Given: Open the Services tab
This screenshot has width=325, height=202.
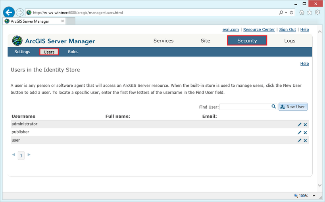Looking at the screenshot, I should (x=163, y=41).
